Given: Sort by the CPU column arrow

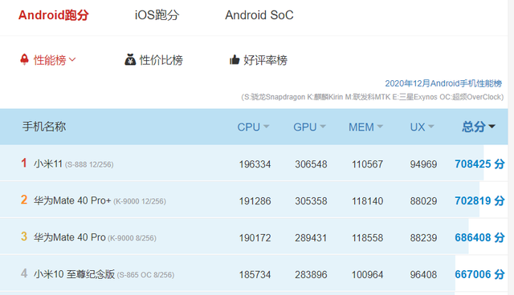Looking at the screenshot, I should tap(266, 126).
